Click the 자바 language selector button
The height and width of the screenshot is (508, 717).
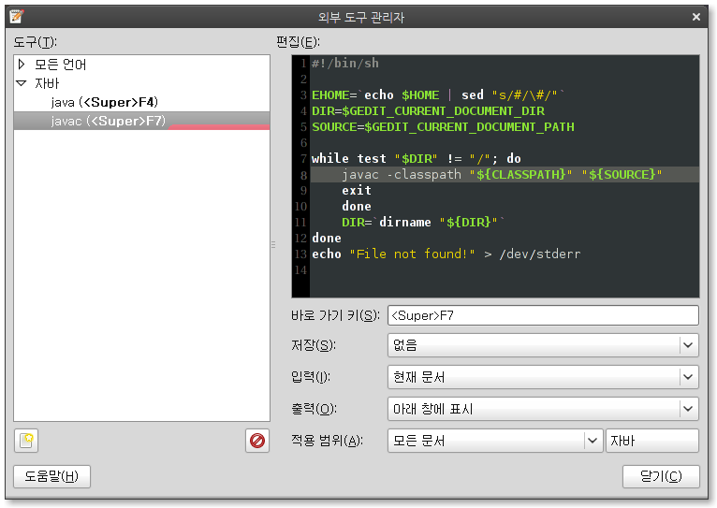[652, 441]
